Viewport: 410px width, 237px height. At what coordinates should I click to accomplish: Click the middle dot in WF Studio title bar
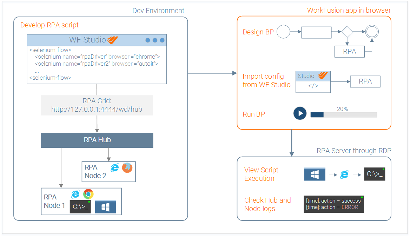pyautogui.click(x=155, y=40)
